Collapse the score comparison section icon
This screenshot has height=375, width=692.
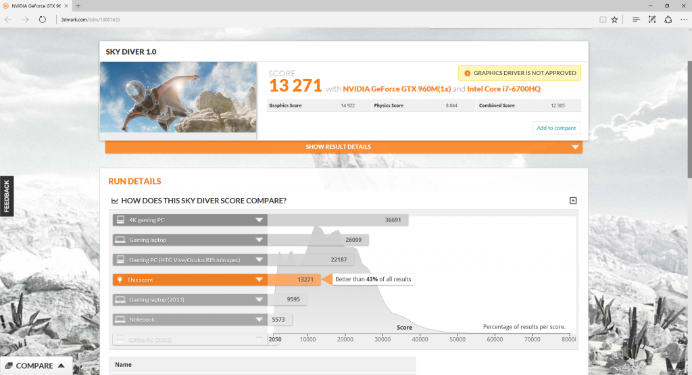click(573, 201)
